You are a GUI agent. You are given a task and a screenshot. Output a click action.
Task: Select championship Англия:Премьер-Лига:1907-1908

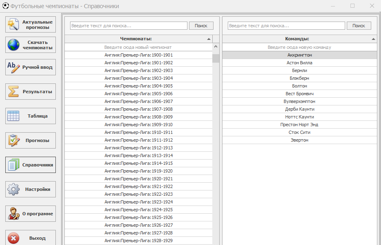click(139, 109)
